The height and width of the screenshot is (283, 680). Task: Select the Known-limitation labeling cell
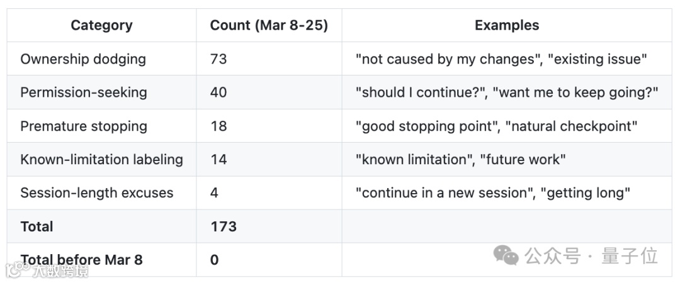pyautogui.click(x=101, y=159)
